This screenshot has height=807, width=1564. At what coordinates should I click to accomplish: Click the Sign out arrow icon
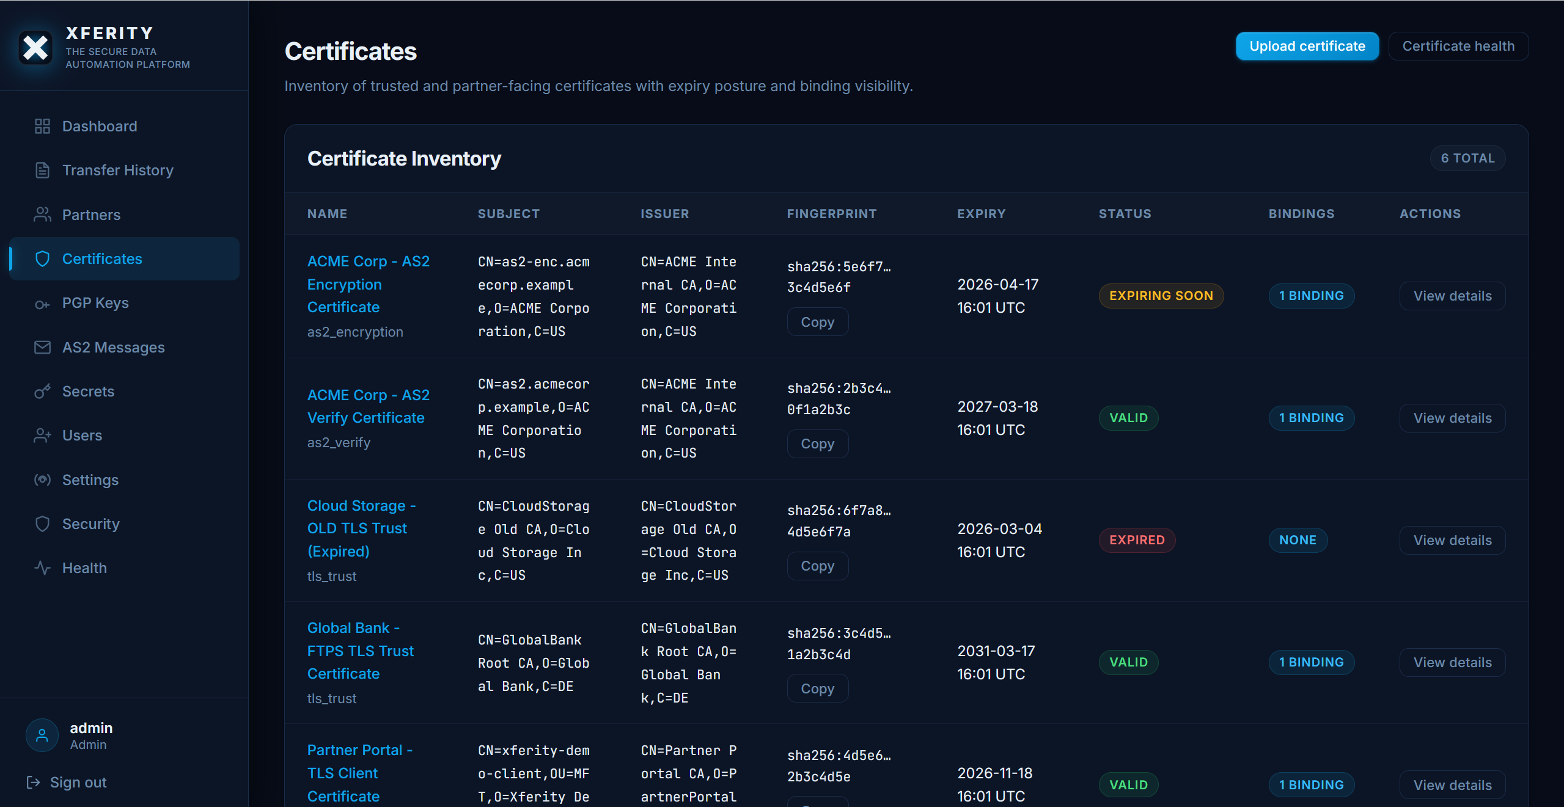[34, 783]
